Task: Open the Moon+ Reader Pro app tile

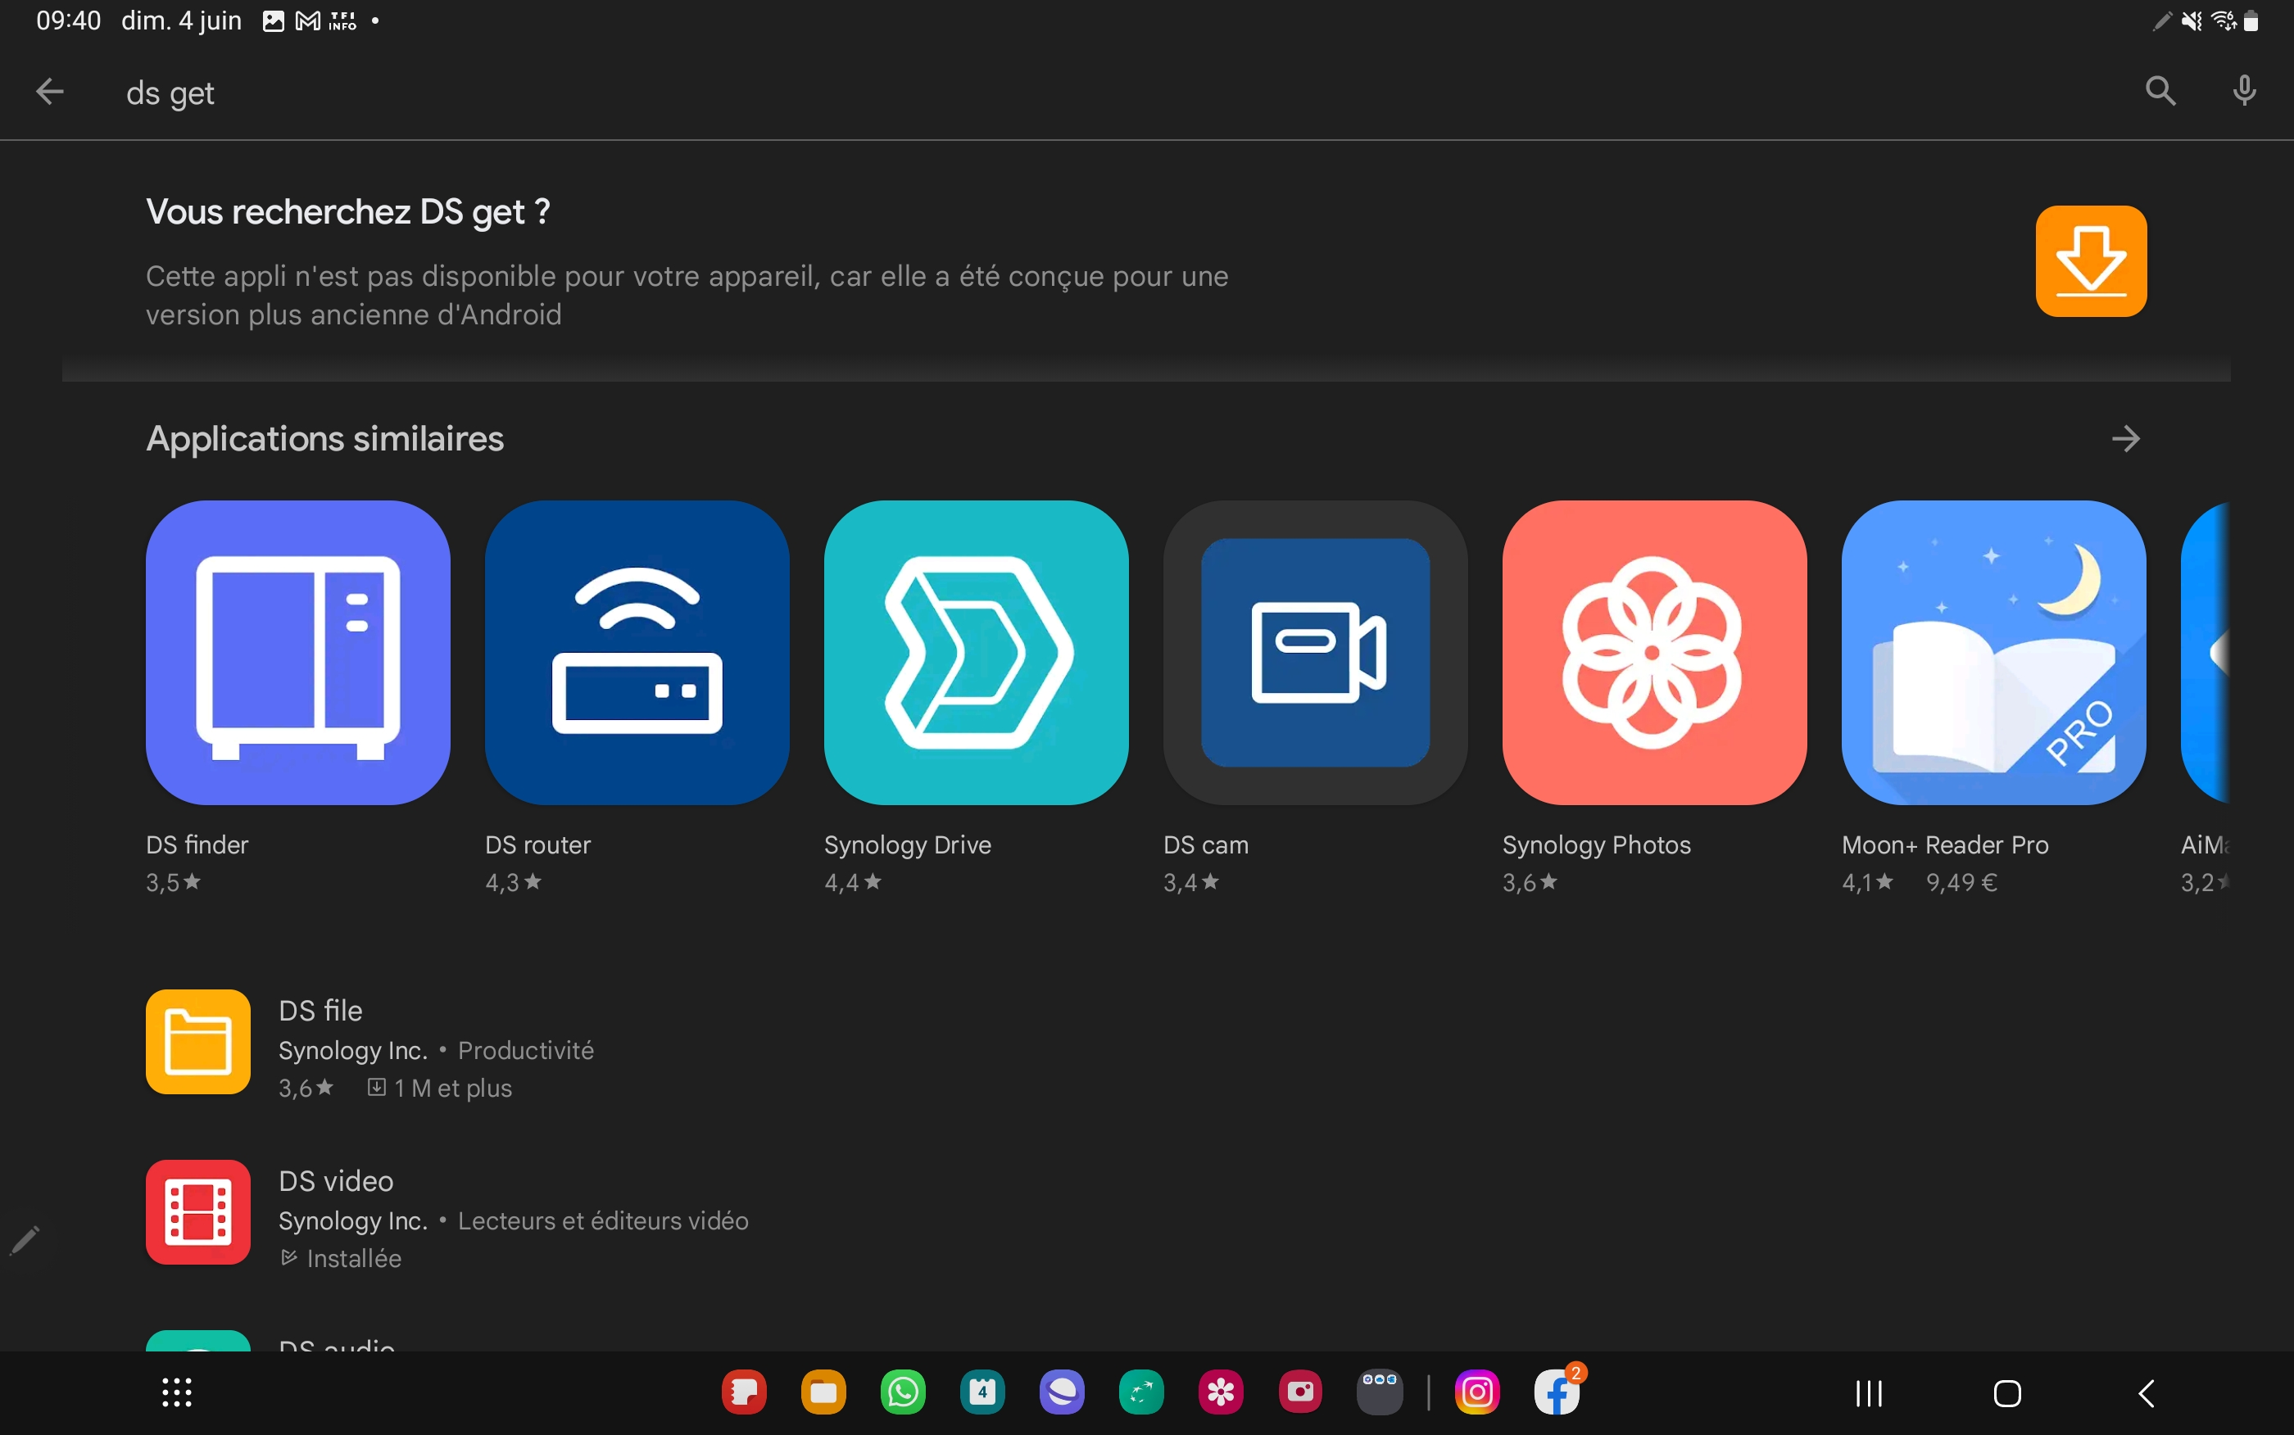Action: 1993,653
